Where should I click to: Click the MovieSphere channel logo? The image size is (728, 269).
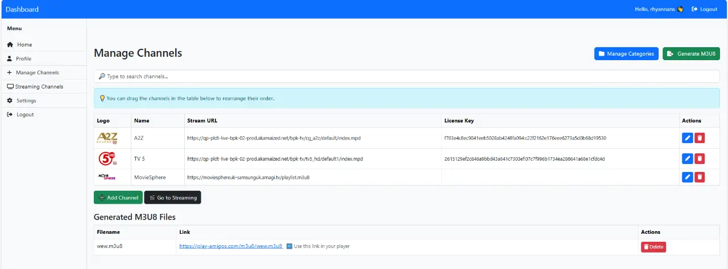(x=107, y=177)
